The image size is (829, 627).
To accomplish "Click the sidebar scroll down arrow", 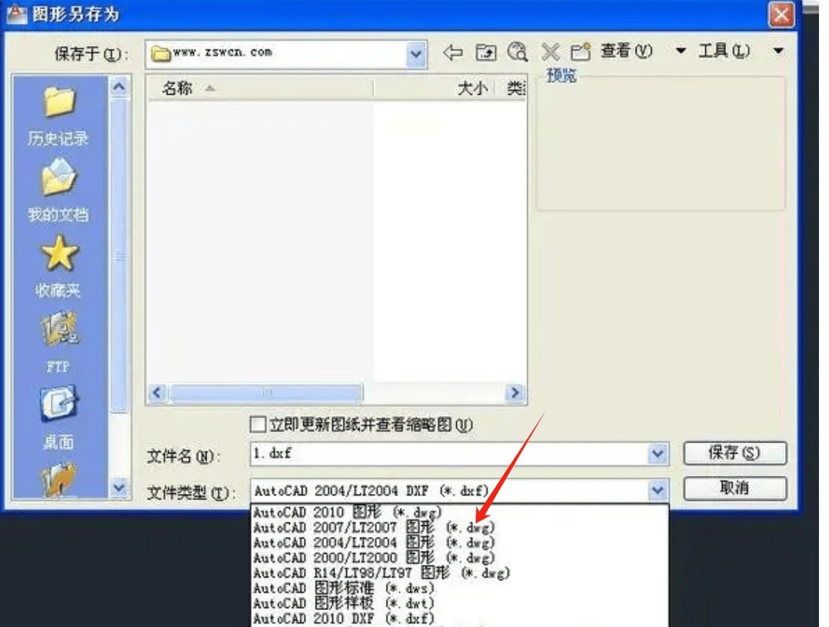I will pyautogui.click(x=119, y=489).
